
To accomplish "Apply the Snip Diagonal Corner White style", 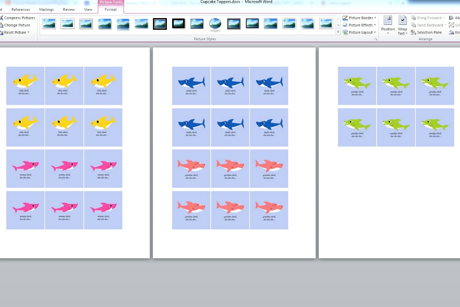I will (308, 24).
